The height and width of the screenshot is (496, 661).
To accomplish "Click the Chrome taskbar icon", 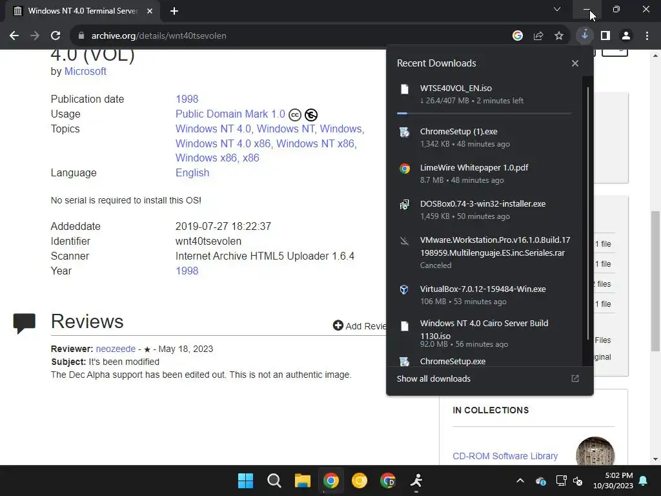I will pos(331,480).
